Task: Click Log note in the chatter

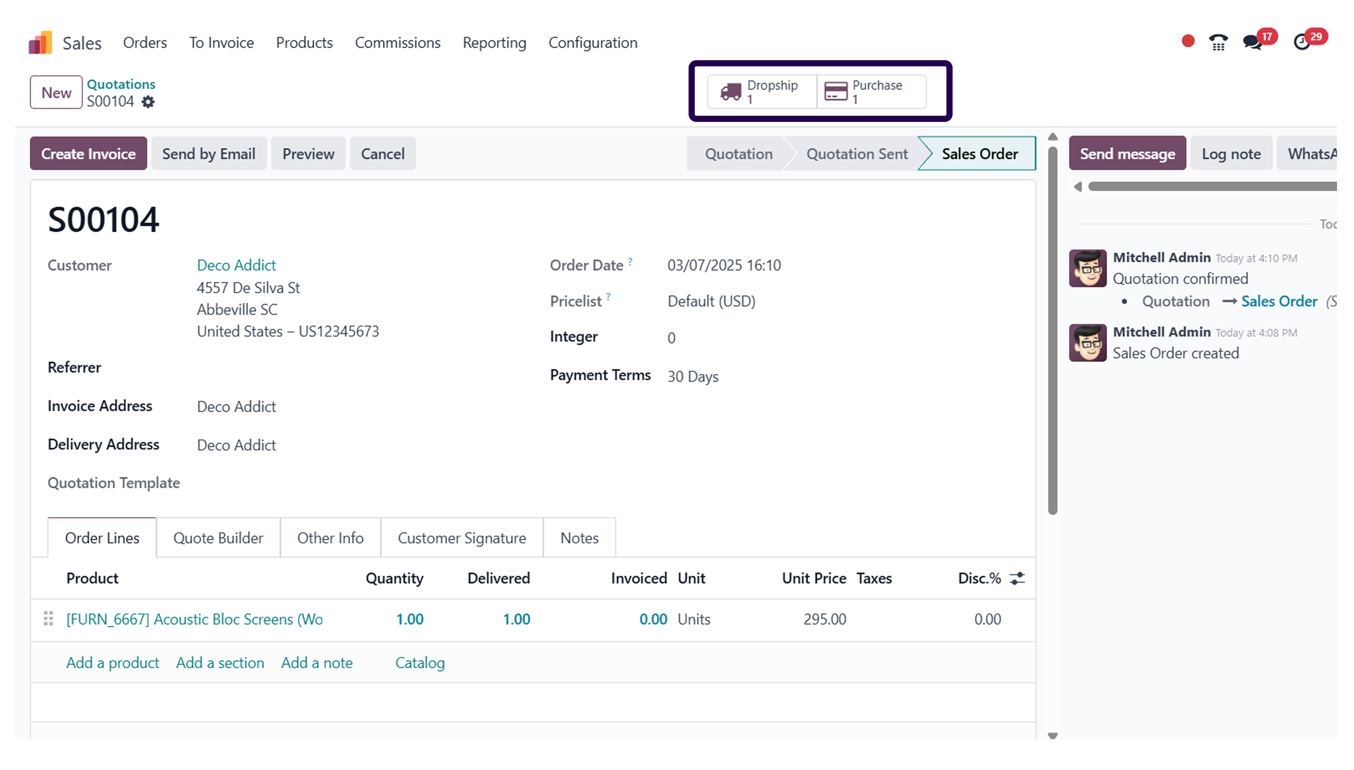Action: pyautogui.click(x=1231, y=154)
